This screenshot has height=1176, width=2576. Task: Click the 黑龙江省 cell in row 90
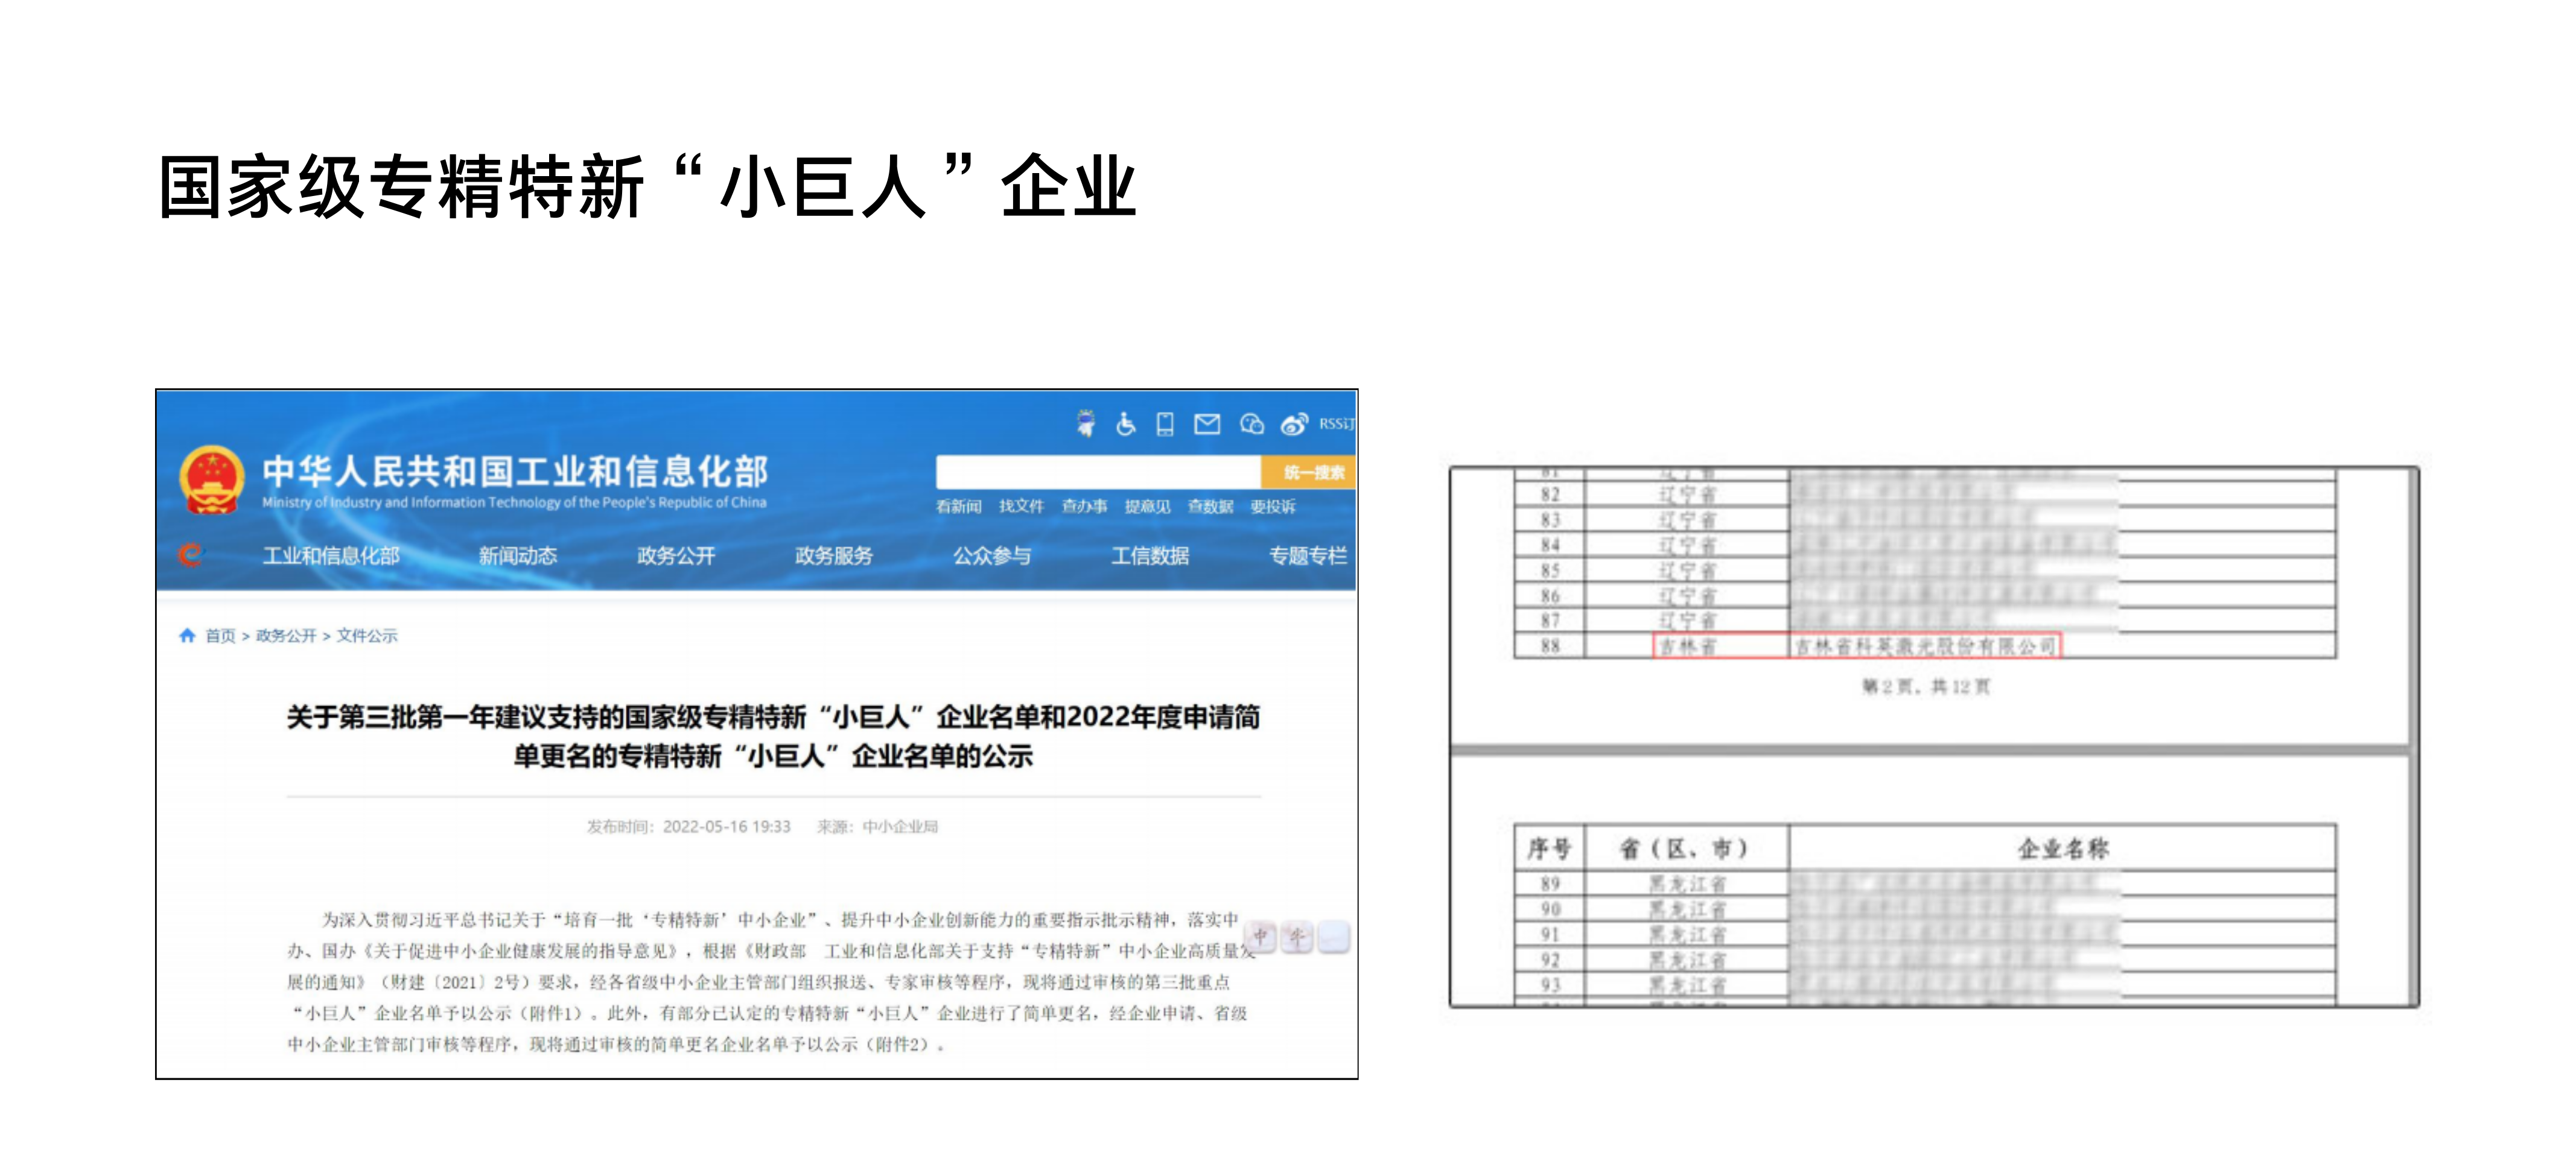tap(1688, 909)
